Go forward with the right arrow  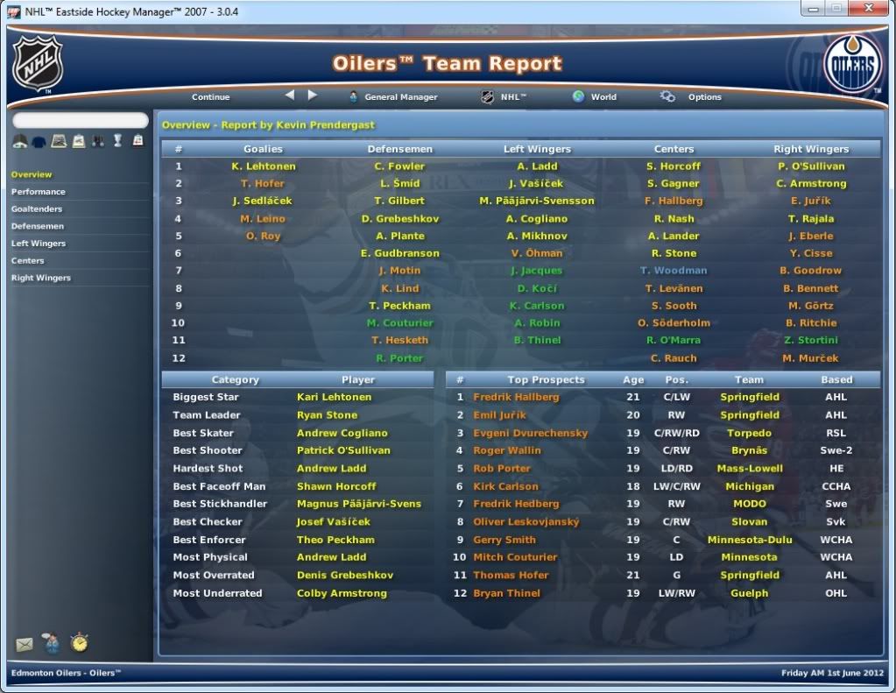[x=312, y=95]
